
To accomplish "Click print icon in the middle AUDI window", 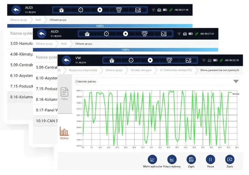I will pos(145,34).
